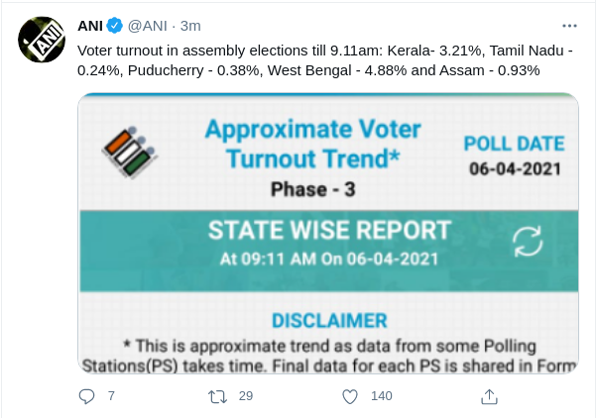The width and height of the screenshot is (596, 418).
Task: Open the ANI display name link
Action: point(90,26)
